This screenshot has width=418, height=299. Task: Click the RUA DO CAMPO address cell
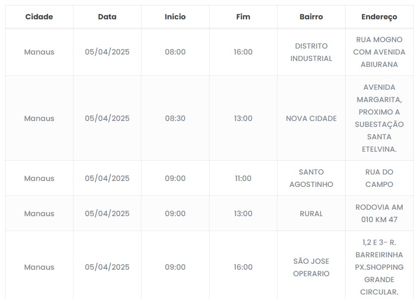pos(379,178)
